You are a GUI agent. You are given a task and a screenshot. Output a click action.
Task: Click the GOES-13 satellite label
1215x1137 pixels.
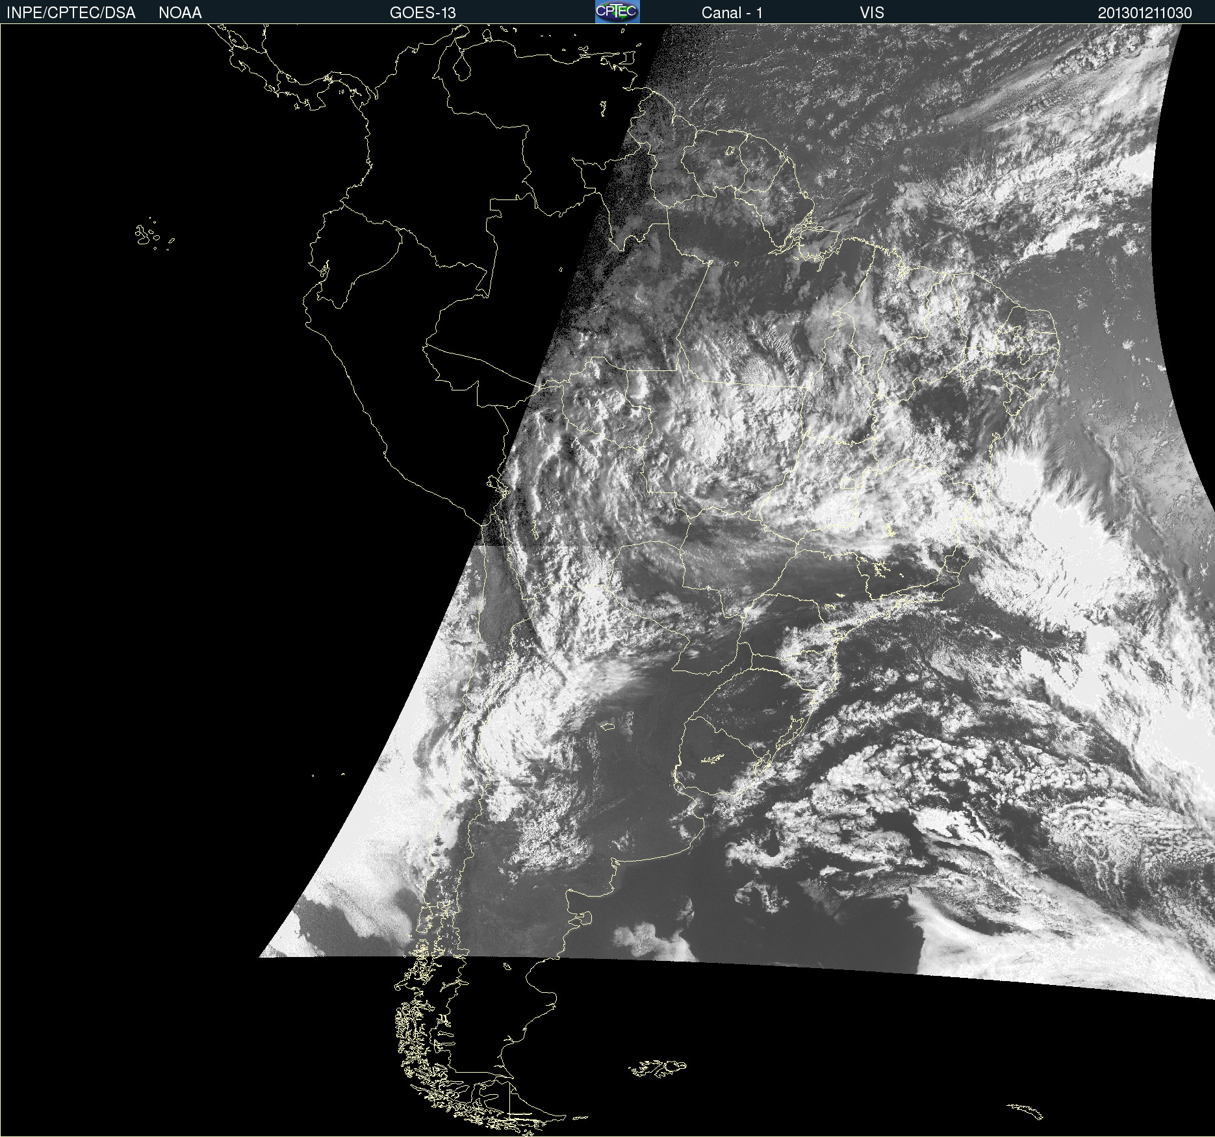pyautogui.click(x=422, y=13)
